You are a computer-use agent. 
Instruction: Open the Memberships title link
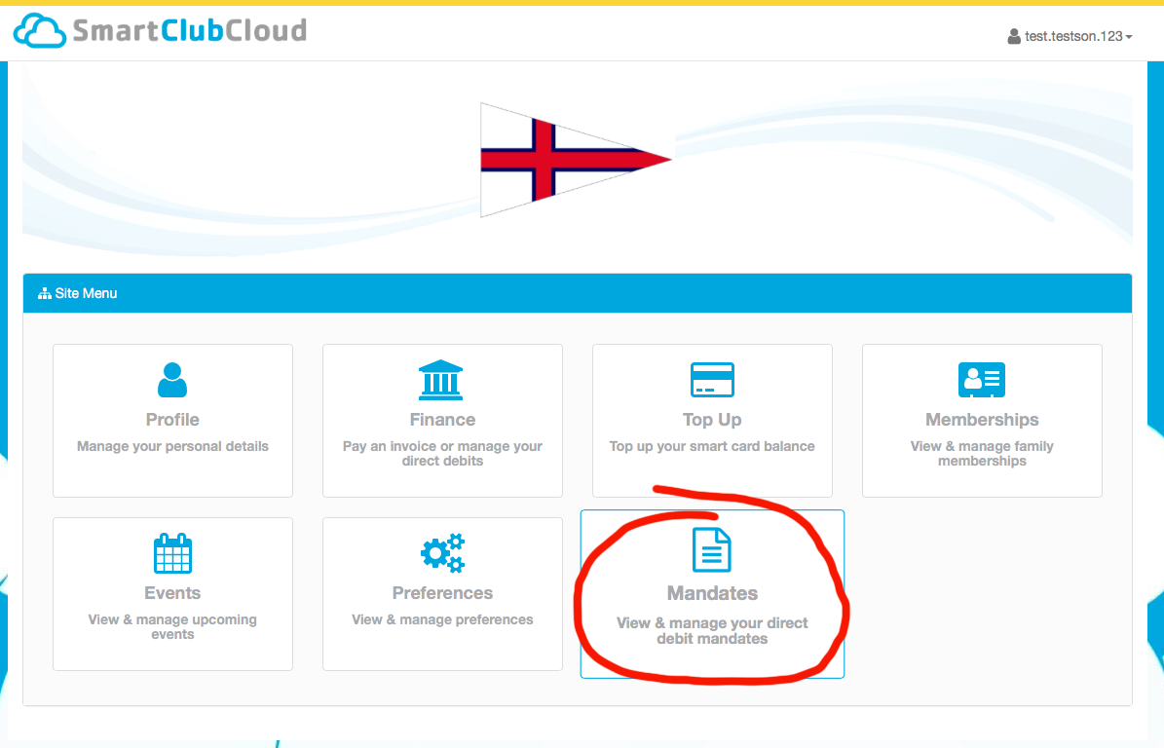982,420
